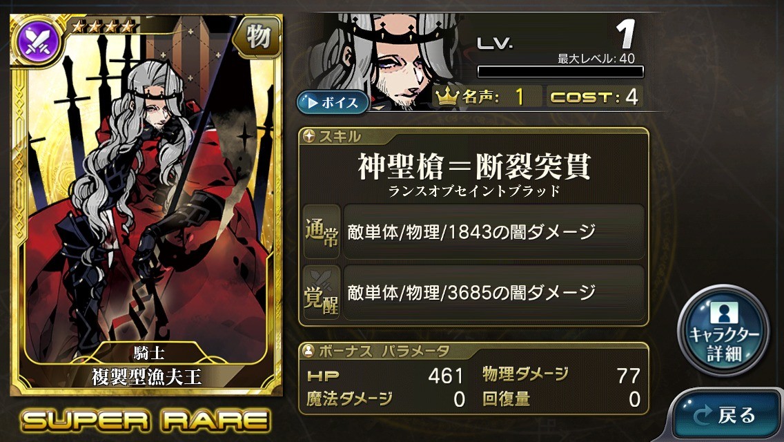The image size is (784, 442).
Task: Click the スキル header icon
Action: [x=308, y=135]
